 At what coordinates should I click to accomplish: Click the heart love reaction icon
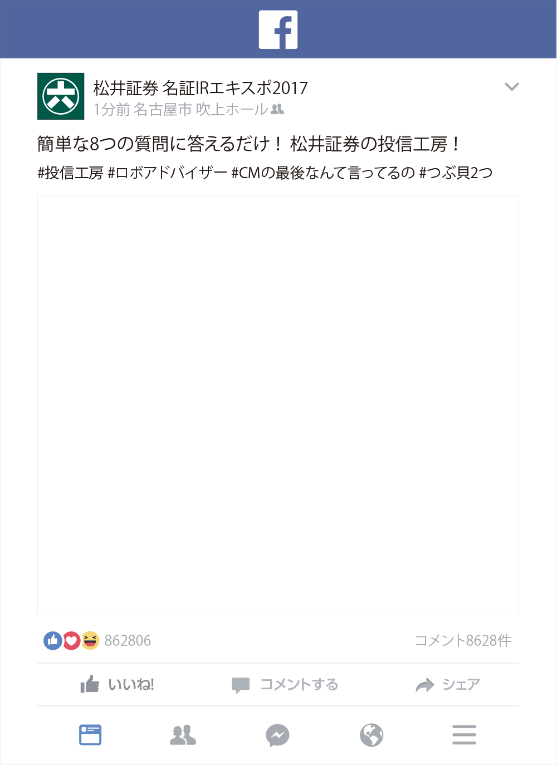pyautogui.click(x=71, y=641)
